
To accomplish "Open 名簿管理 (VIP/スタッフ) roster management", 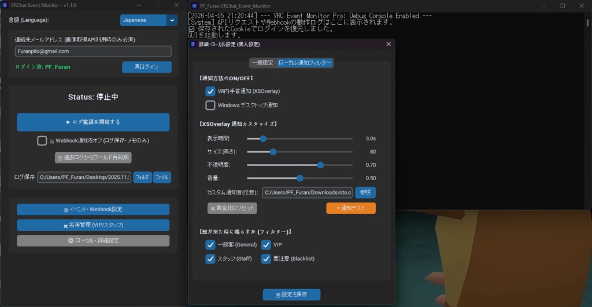I will 93,225.
